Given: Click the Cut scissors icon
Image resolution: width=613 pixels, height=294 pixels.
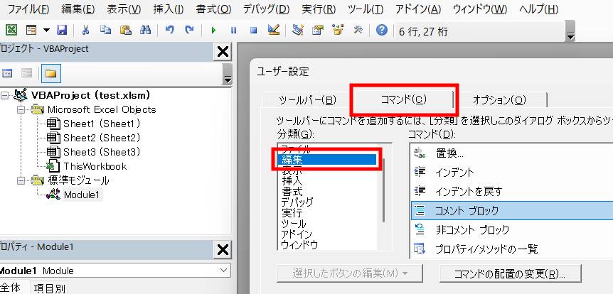Looking at the screenshot, I should [x=85, y=30].
